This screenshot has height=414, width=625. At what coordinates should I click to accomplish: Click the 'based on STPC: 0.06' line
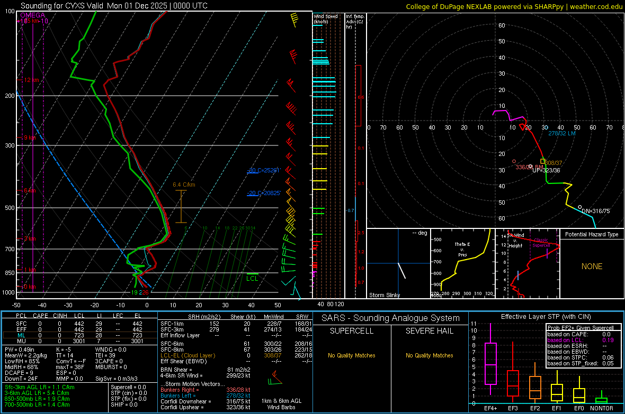coord(581,357)
